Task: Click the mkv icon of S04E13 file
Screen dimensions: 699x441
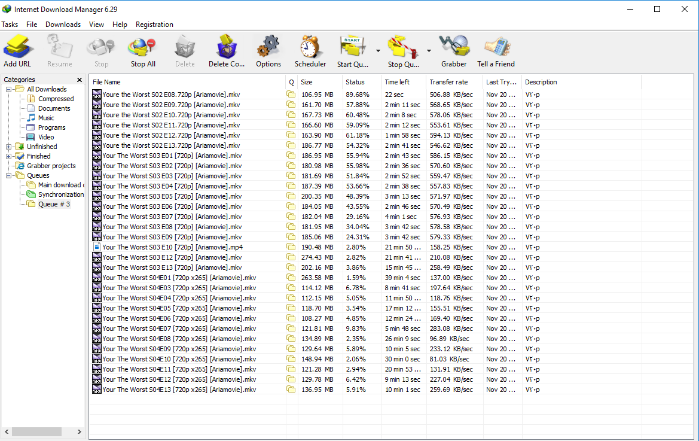Action: coord(97,390)
